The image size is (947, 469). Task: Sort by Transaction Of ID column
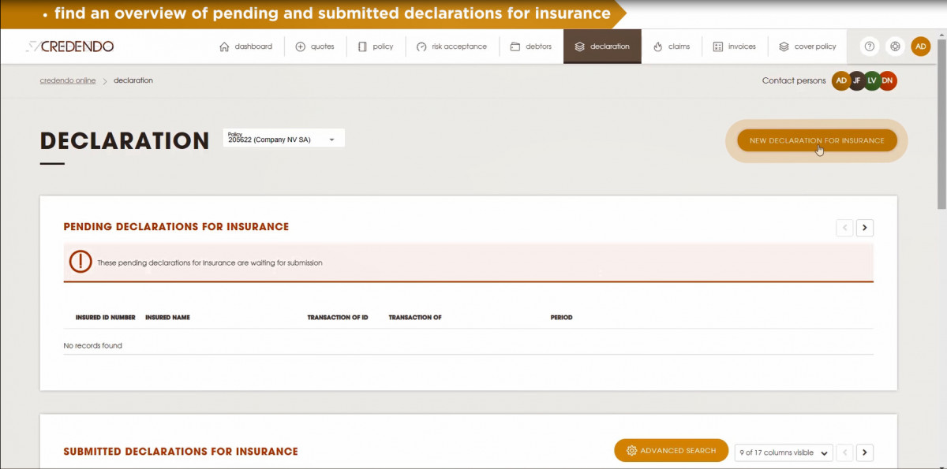(x=338, y=318)
